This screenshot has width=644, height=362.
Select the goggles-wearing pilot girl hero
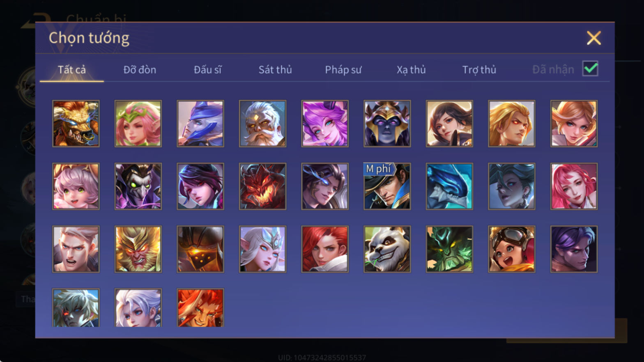click(511, 249)
